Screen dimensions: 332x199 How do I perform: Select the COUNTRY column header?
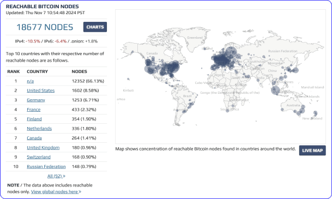(x=37, y=71)
